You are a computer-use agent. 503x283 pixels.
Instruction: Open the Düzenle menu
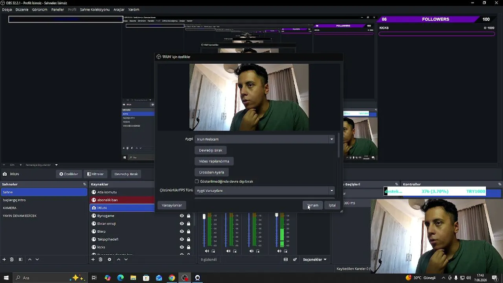coord(22,9)
